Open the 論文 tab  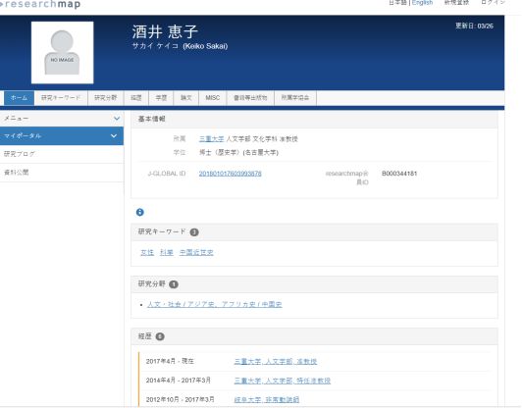[186, 98]
